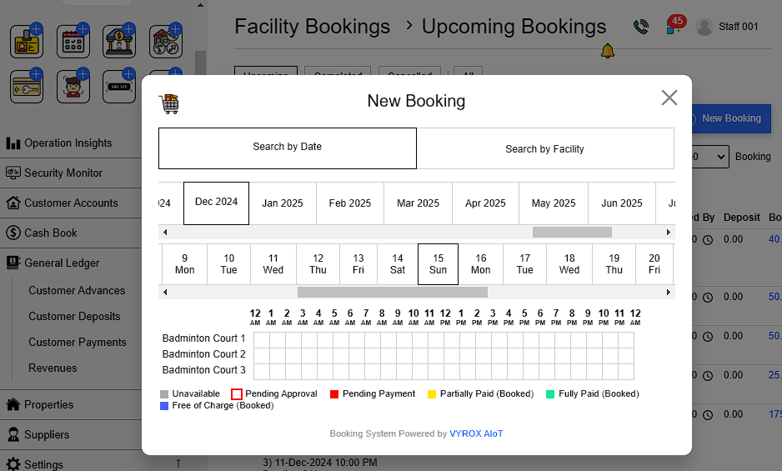Click the shopping cart icon in dialog
The height and width of the screenshot is (471, 782).
(169, 103)
